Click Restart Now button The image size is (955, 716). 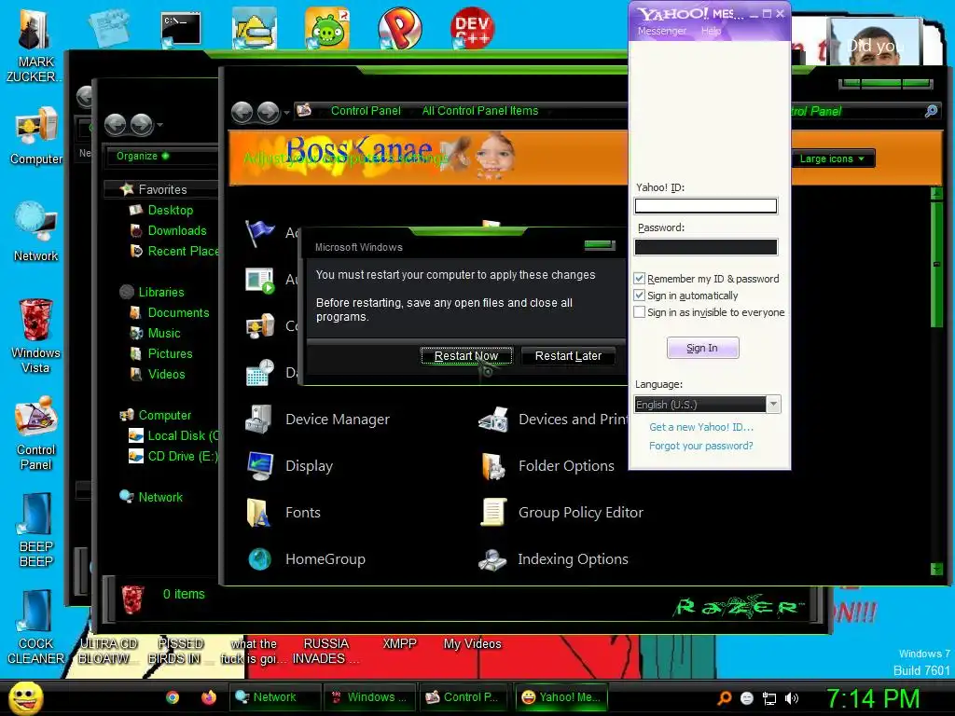[x=466, y=355]
